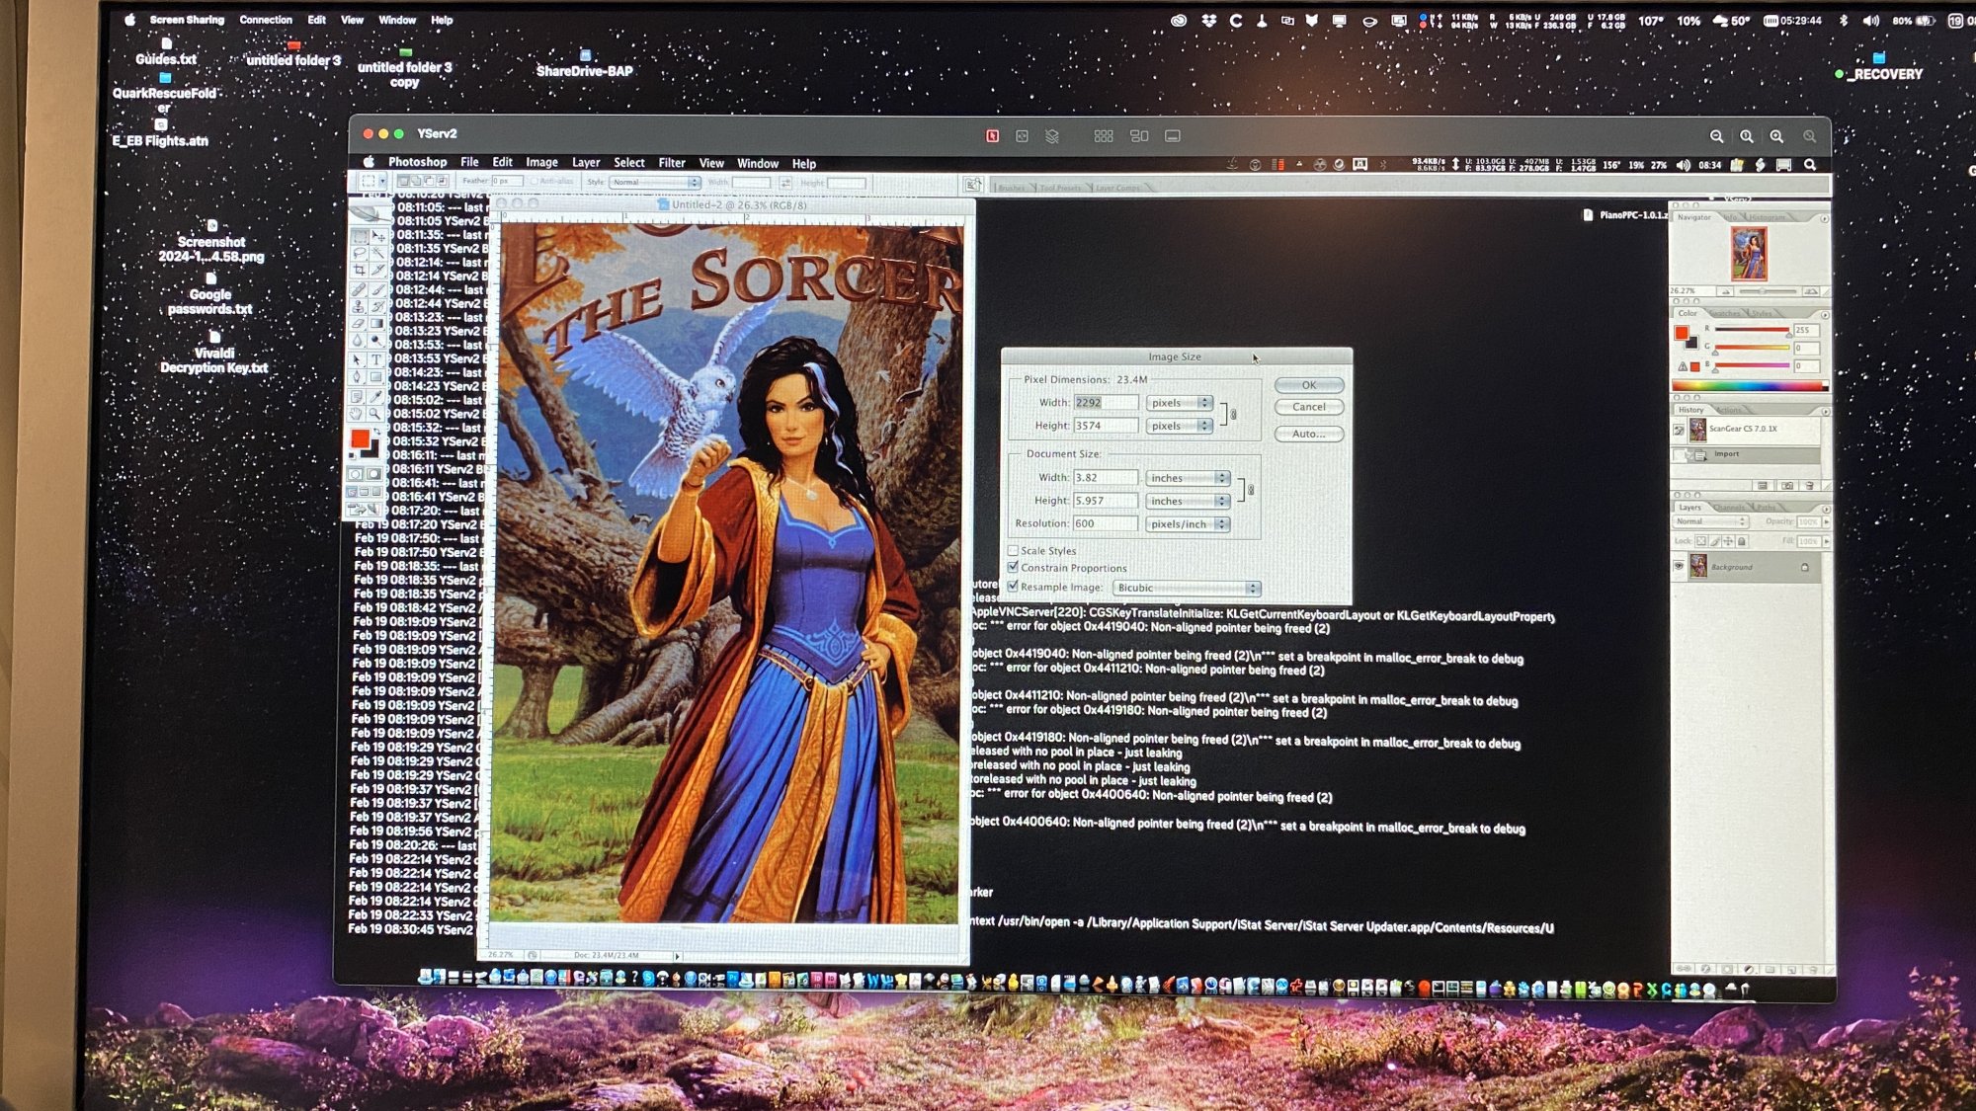Enable the Scale Styles checkbox

(1013, 550)
